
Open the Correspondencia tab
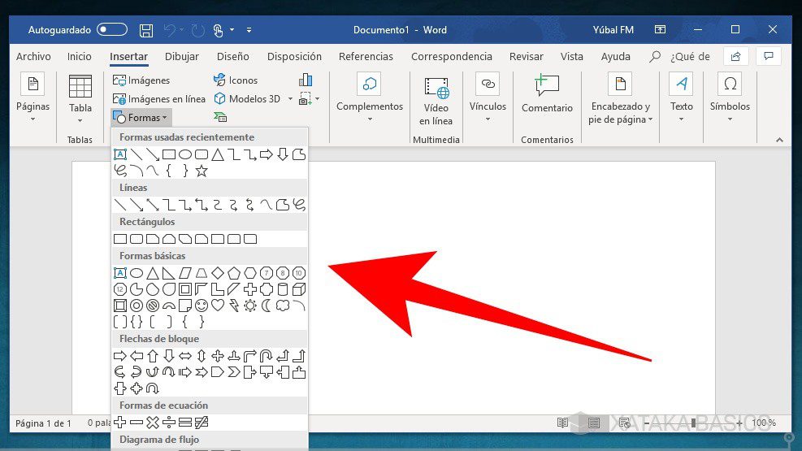click(452, 56)
